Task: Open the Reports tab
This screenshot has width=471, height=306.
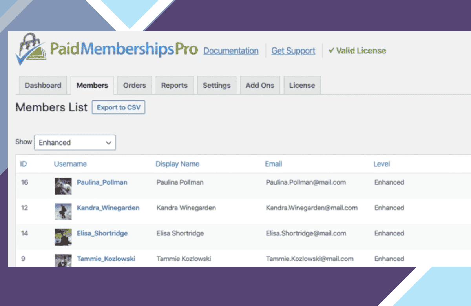Action: click(174, 85)
